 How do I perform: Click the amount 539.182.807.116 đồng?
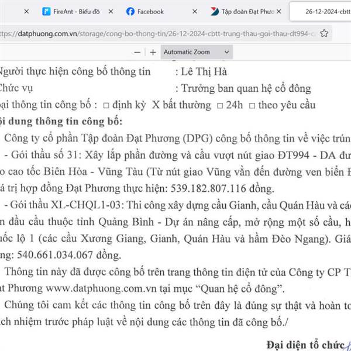coord(222,188)
